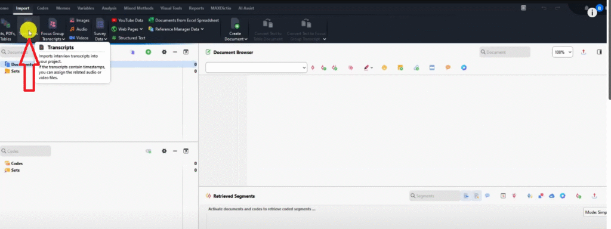Toggle the Document Browser sidebar
The width and height of the screenshot is (611, 229).
(599, 52)
